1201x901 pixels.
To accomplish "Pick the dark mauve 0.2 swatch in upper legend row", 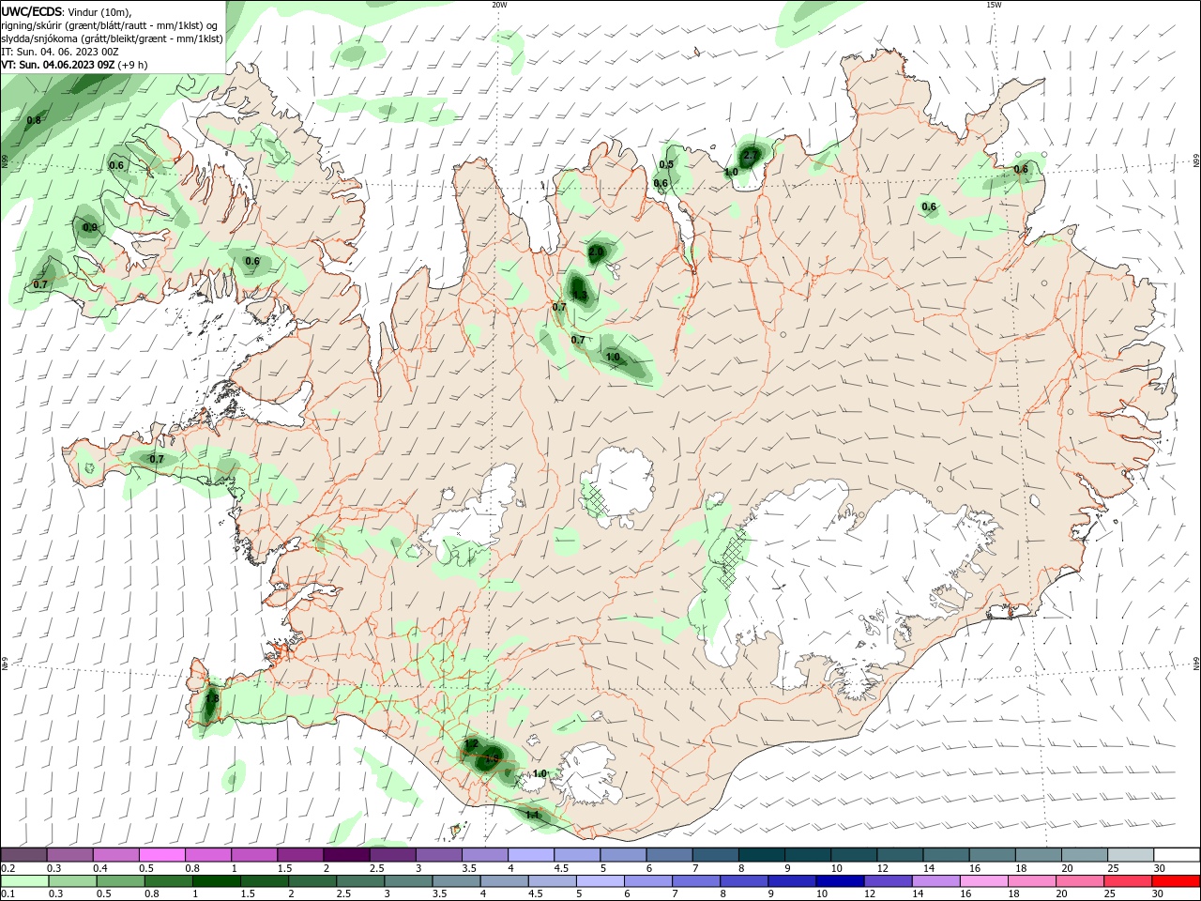I will [x=23, y=855].
